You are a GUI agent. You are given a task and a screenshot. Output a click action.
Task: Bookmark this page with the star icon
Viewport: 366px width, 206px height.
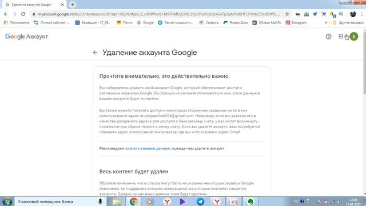[287, 14]
